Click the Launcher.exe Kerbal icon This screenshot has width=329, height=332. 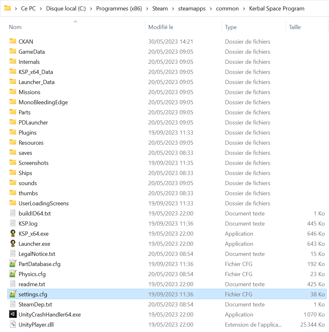click(x=13, y=244)
